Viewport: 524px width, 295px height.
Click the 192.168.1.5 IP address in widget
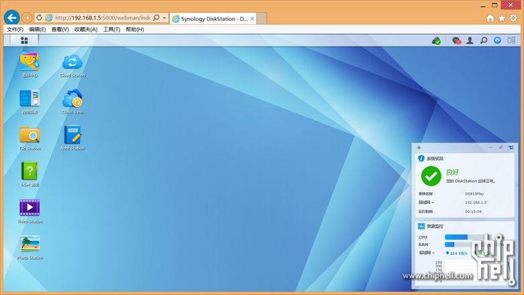[x=476, y=202]
